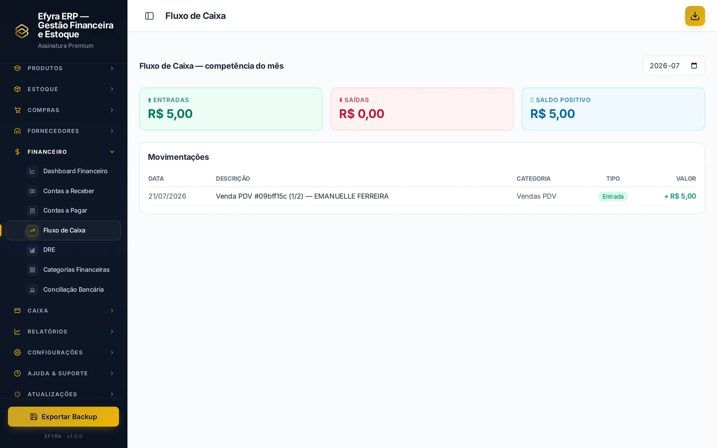Click the Dashboard Financeiro chart icon
717x448 pixels.
pyautogui.click(x=32, y=171)
